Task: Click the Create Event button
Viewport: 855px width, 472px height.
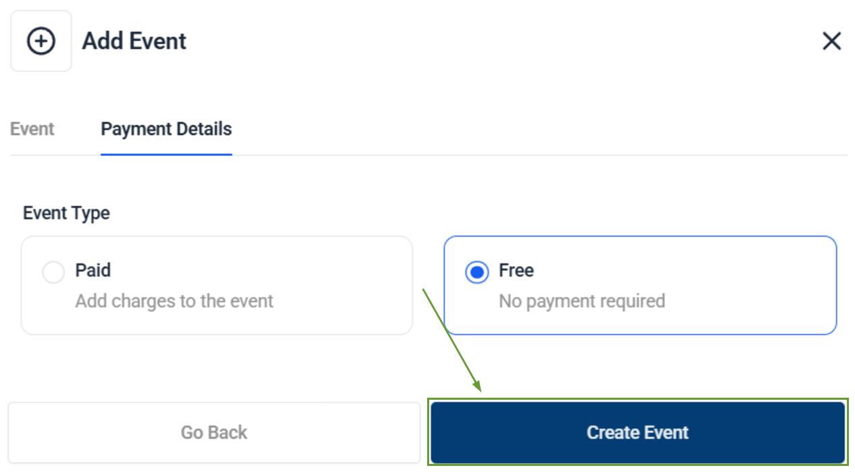Action: (x=637, y=432)
